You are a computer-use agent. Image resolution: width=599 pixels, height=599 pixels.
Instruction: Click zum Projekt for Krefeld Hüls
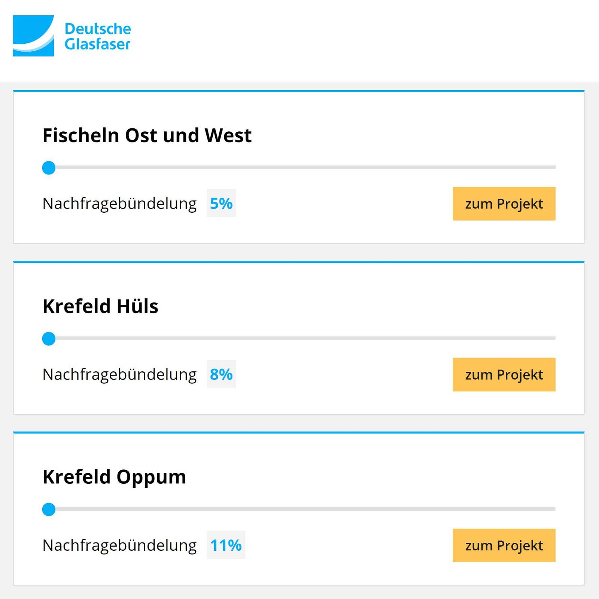pyautogui.click(x=504, y=374)
